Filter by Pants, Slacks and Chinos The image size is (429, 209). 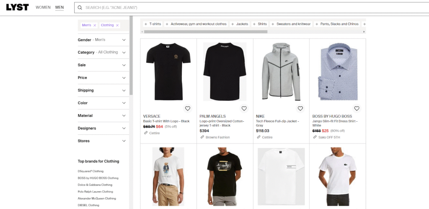[337, 24]
